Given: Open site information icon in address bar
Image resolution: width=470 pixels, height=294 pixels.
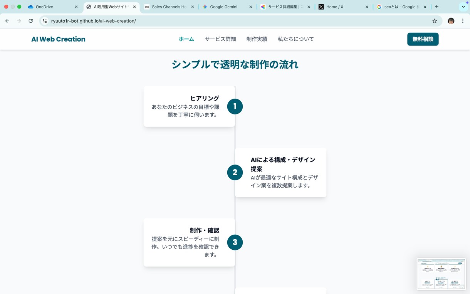Looking at the screenshot, I should 45,21.
